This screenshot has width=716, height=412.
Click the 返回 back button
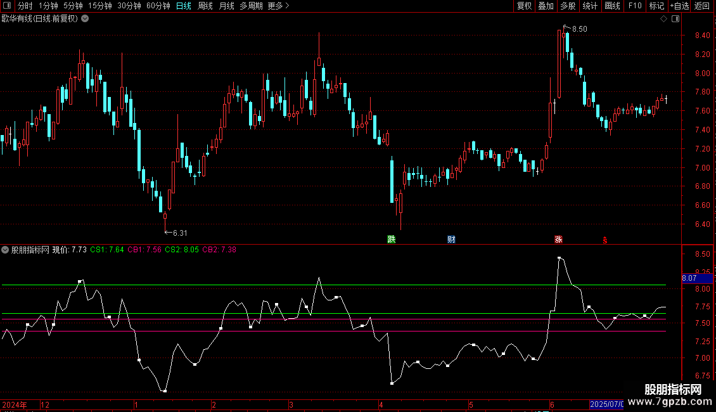coord(702,6)
